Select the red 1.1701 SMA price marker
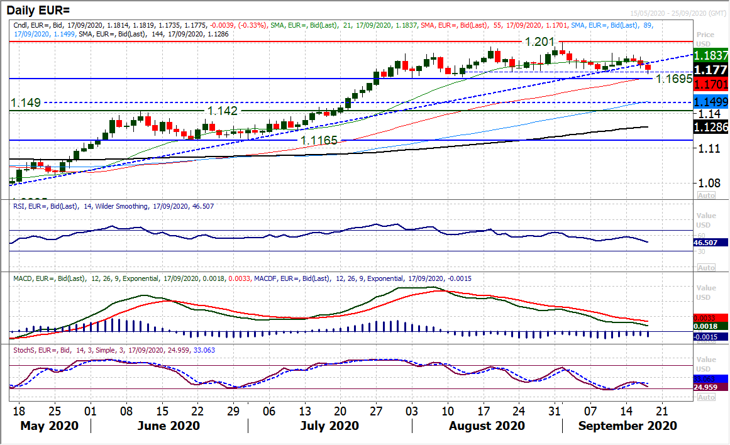Image resolution: width=730 pixels, height=445 pixels. [712, 82]
